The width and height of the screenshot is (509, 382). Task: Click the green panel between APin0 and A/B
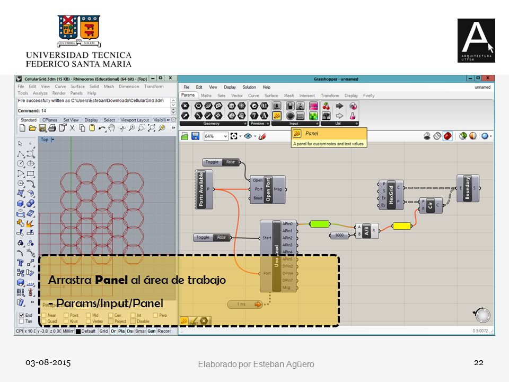(320, 224)
